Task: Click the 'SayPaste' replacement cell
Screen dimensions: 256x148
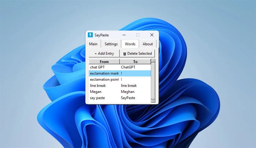Action: click(128, 98)
